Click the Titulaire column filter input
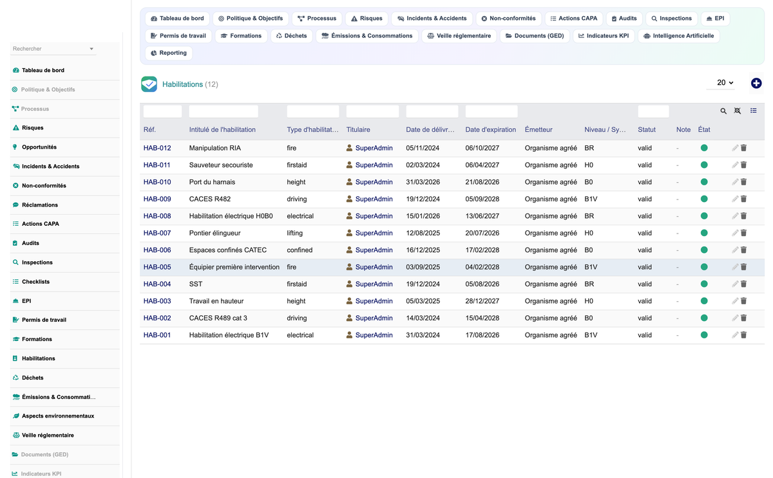Screen dimensions: 773x478 click(x=373, y=111)
